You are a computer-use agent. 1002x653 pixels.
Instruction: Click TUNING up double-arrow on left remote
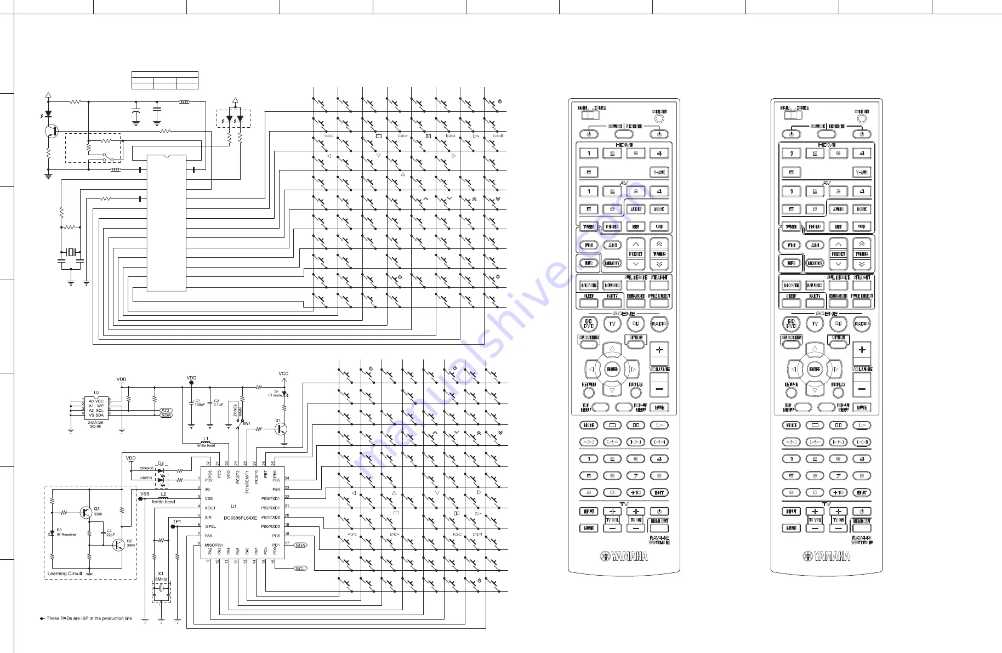(x=659, y=244)
